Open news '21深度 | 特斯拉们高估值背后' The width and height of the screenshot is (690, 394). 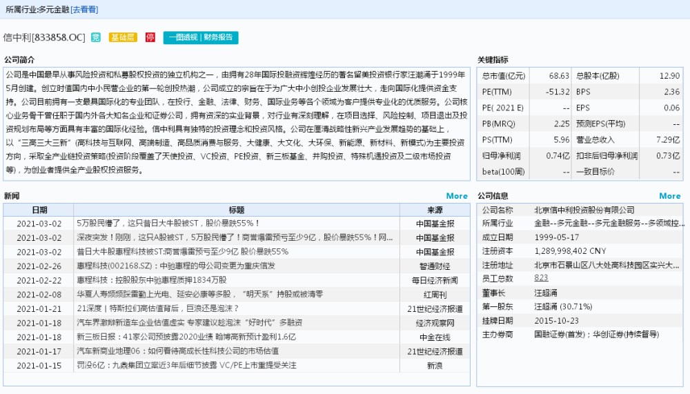click(157, 308)
